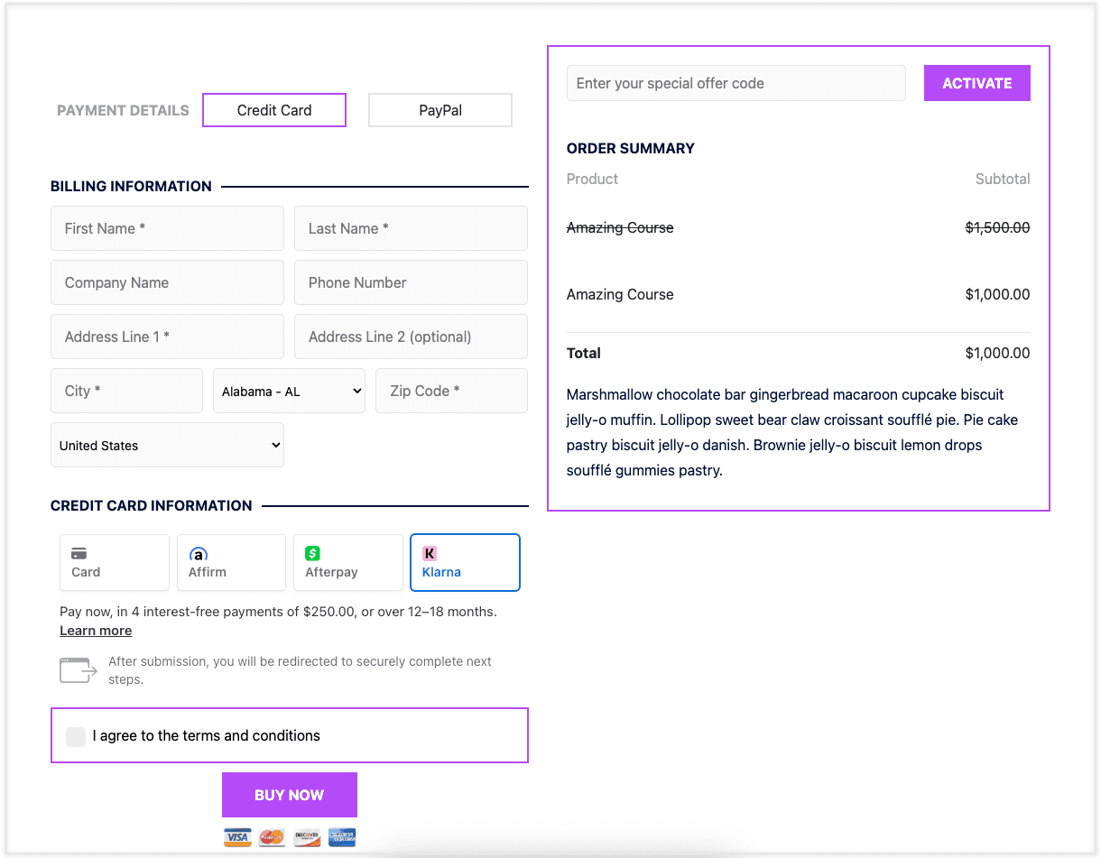Click into the Zip Code field
The height and width of the screenshot is (858, 1101).
click(x=451, y=391)
